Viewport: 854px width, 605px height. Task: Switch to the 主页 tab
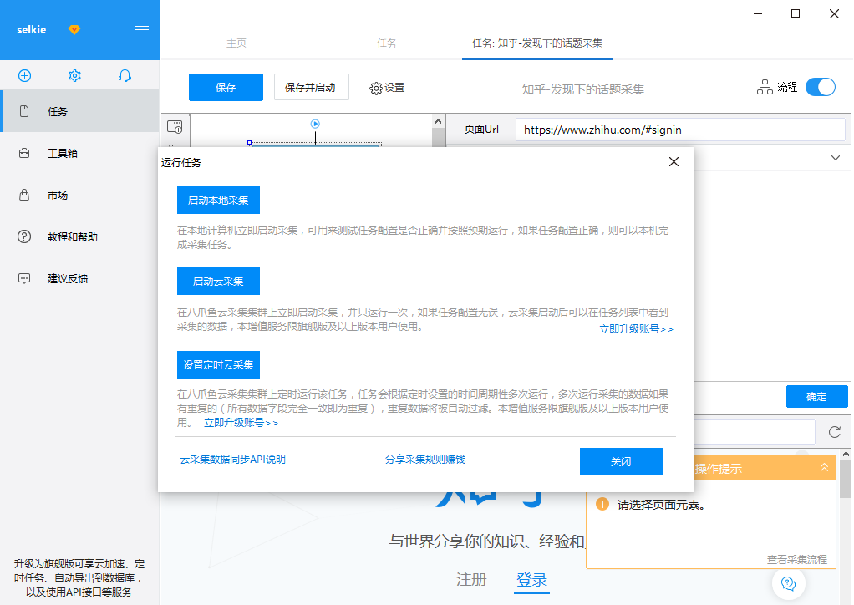(236, 43)
